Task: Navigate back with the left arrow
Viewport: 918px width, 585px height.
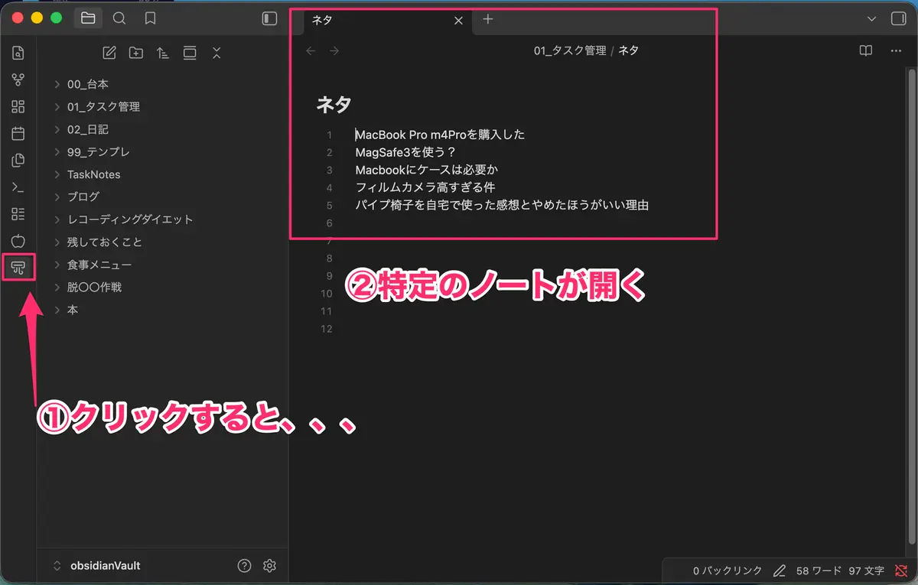Action: pyautogui.click(x=311, y=51)
